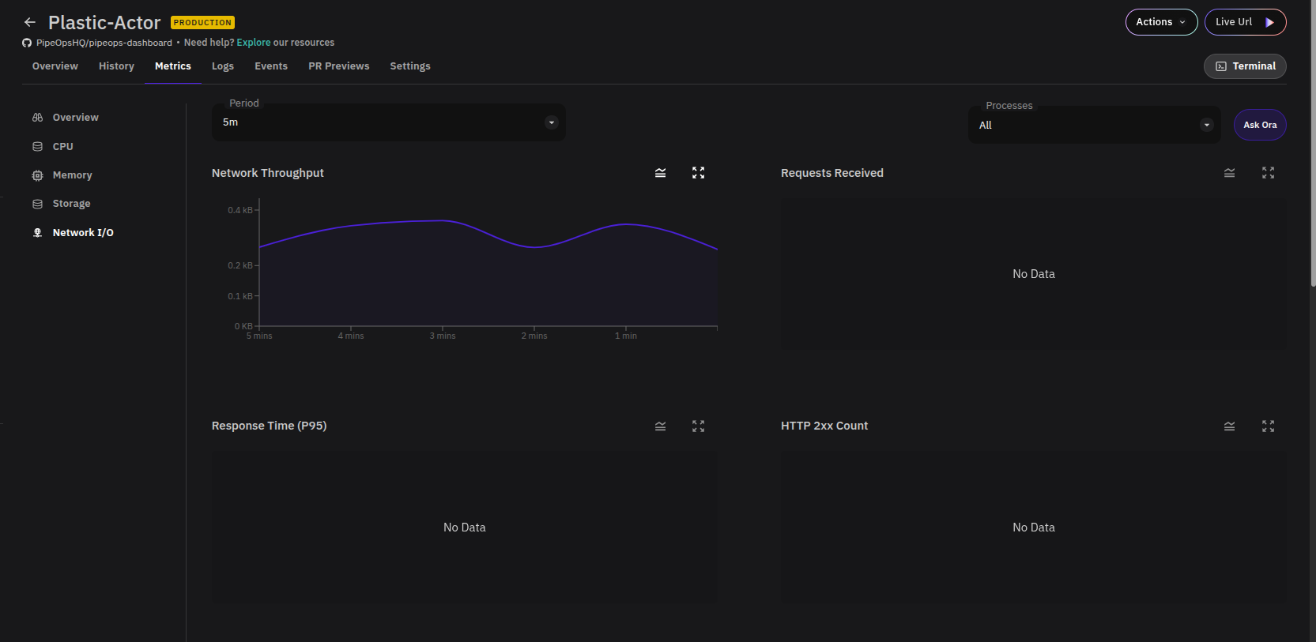This screenshot has height=642, width=1316.
Task: Open Live Url button
Action: [1246, 22]
